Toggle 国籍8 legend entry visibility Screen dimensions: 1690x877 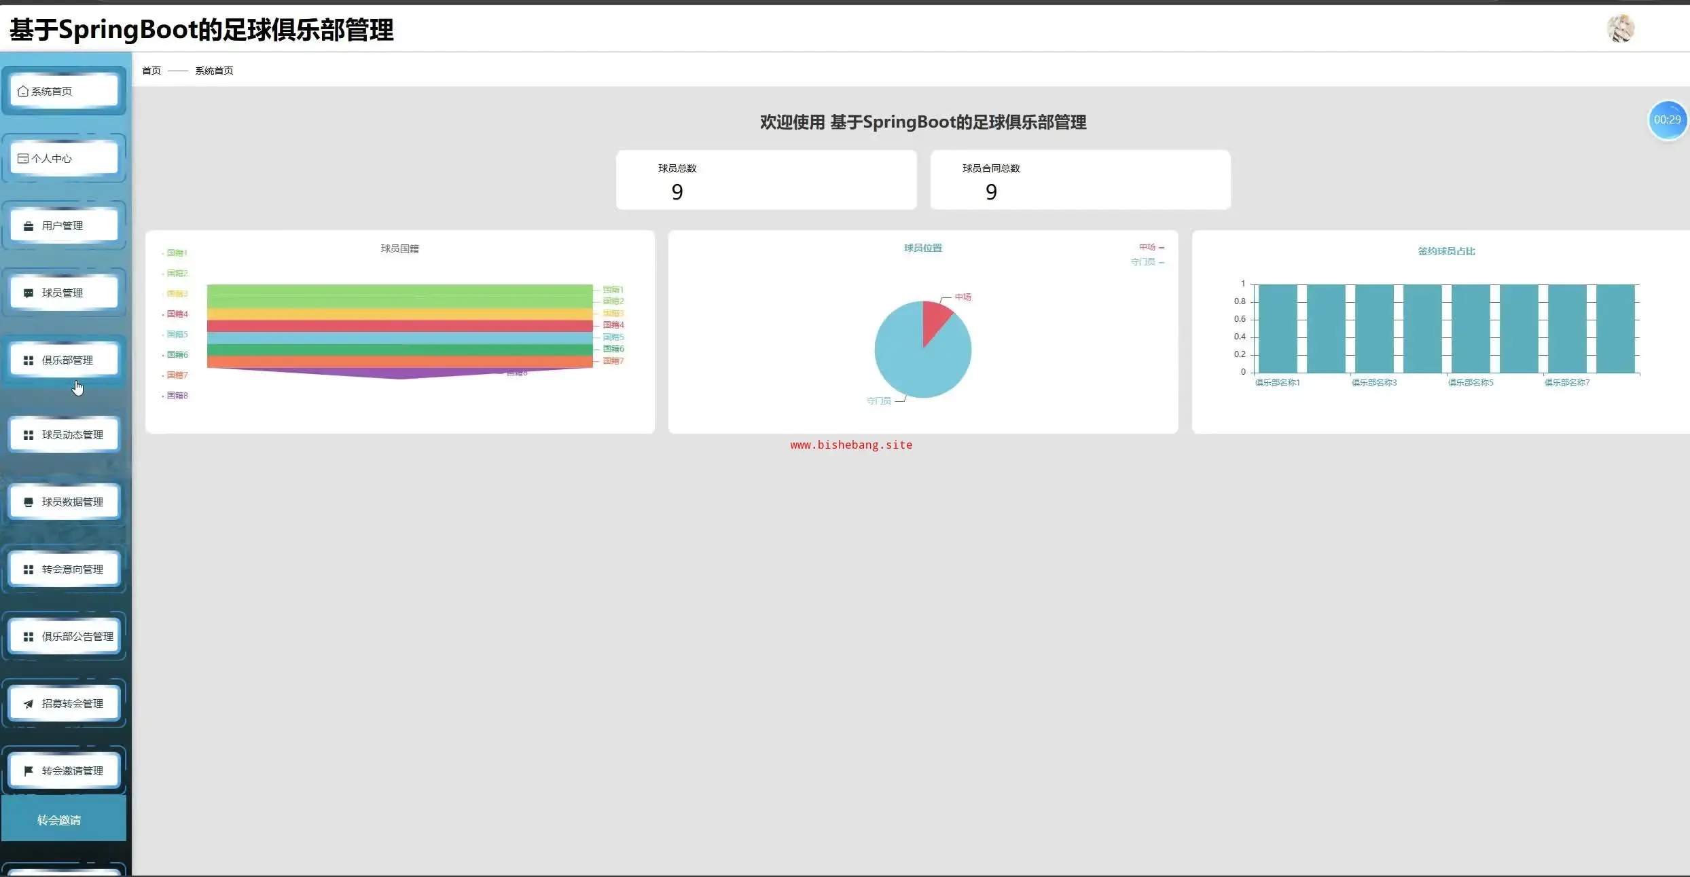tap(177, 395)
